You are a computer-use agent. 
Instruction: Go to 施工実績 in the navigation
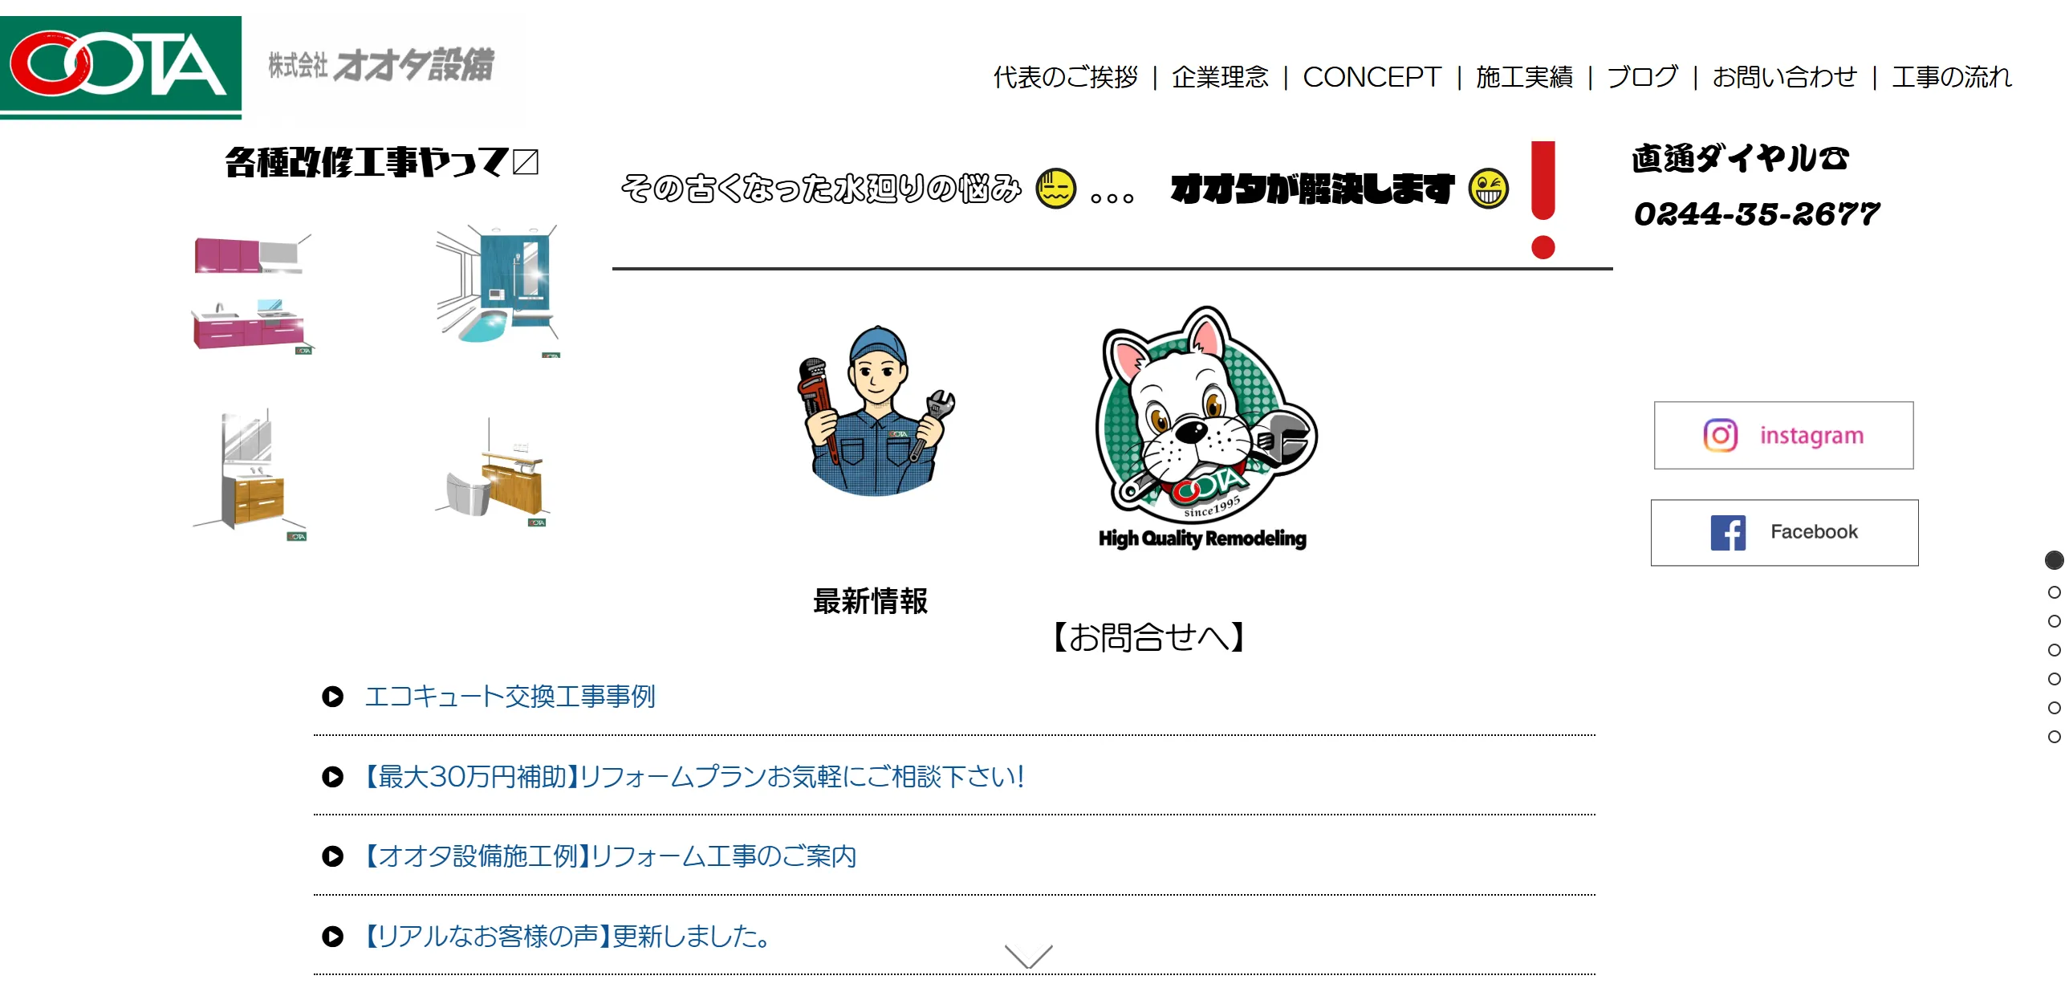tap(1523, 77)
